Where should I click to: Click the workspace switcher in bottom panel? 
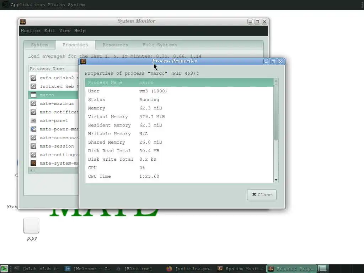click(x=322, y=269)
